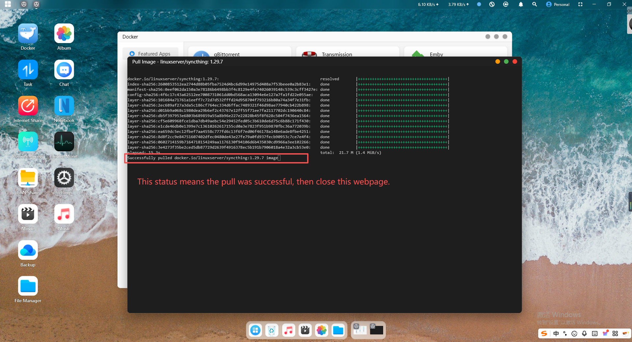Open the four-square start menu in top bar

(x=8, y=4)
